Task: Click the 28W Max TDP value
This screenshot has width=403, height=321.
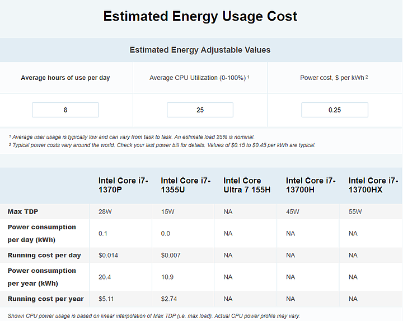Action: click(105, 211)
